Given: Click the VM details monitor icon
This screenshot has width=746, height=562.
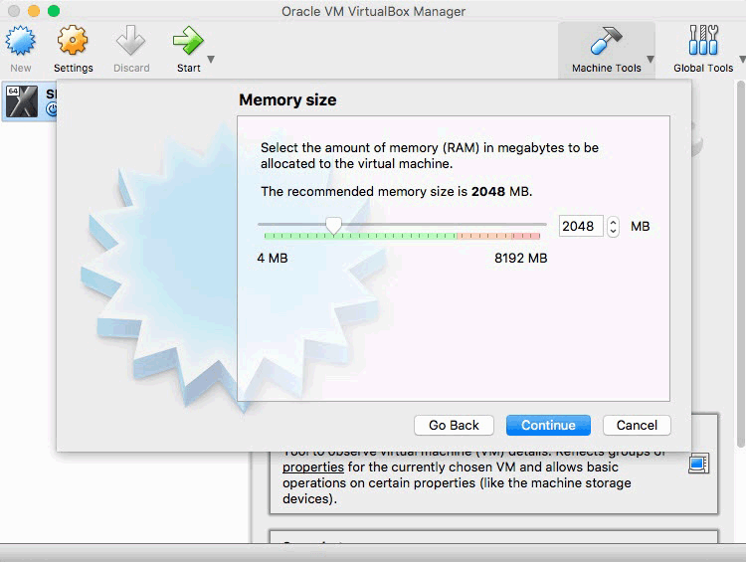Looking at the screenshot, I should (x=698, y=464).
